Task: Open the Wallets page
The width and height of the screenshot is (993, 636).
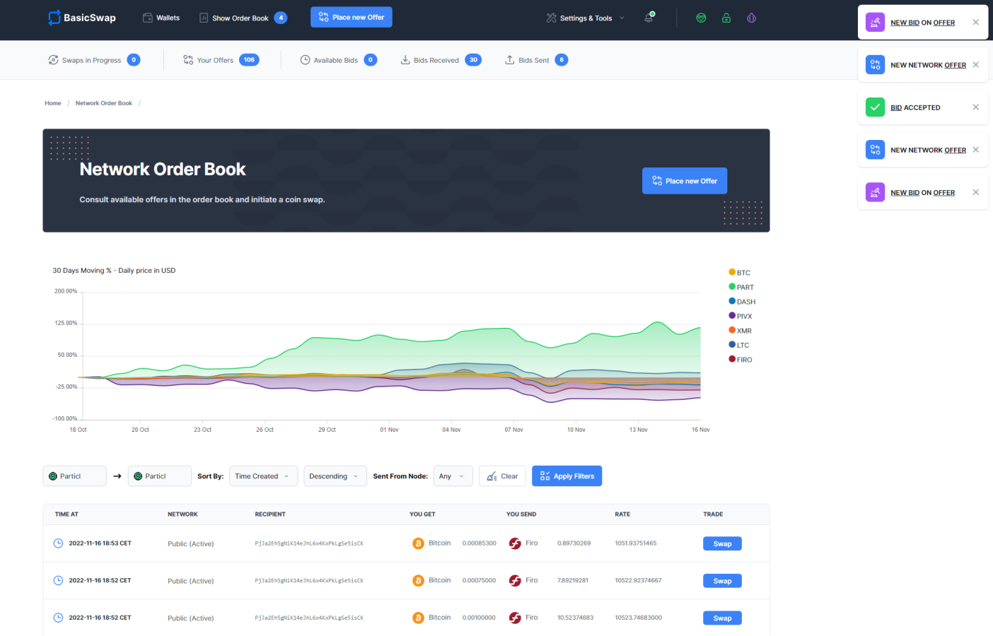Action: coord(161,18)
